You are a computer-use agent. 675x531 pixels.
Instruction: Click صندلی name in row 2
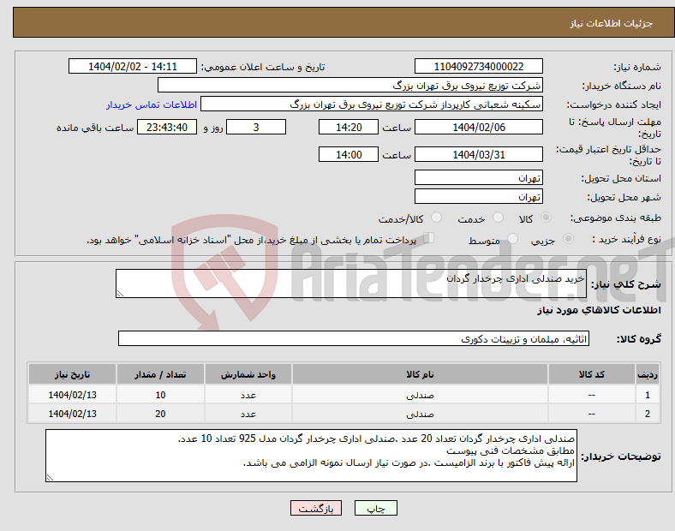pos(420,414)
